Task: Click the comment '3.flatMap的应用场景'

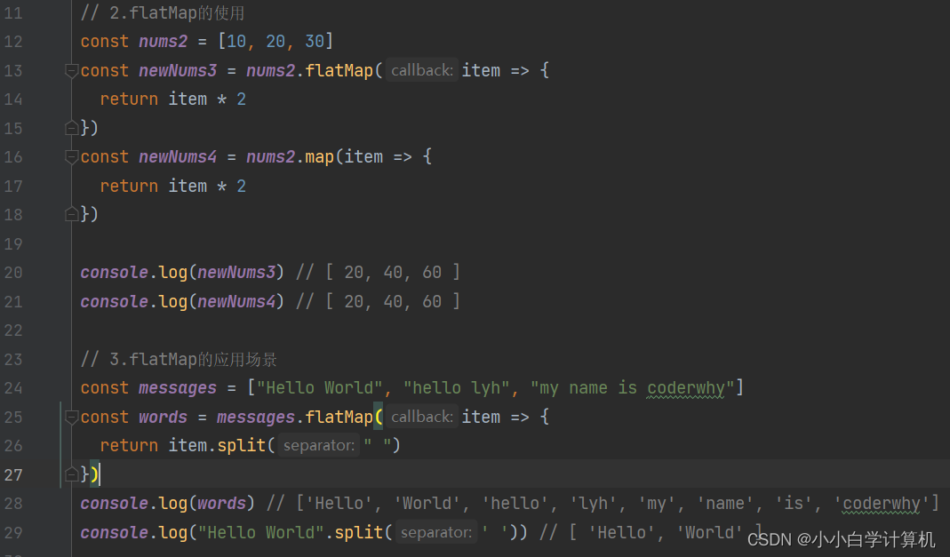Action: [179, 359]
